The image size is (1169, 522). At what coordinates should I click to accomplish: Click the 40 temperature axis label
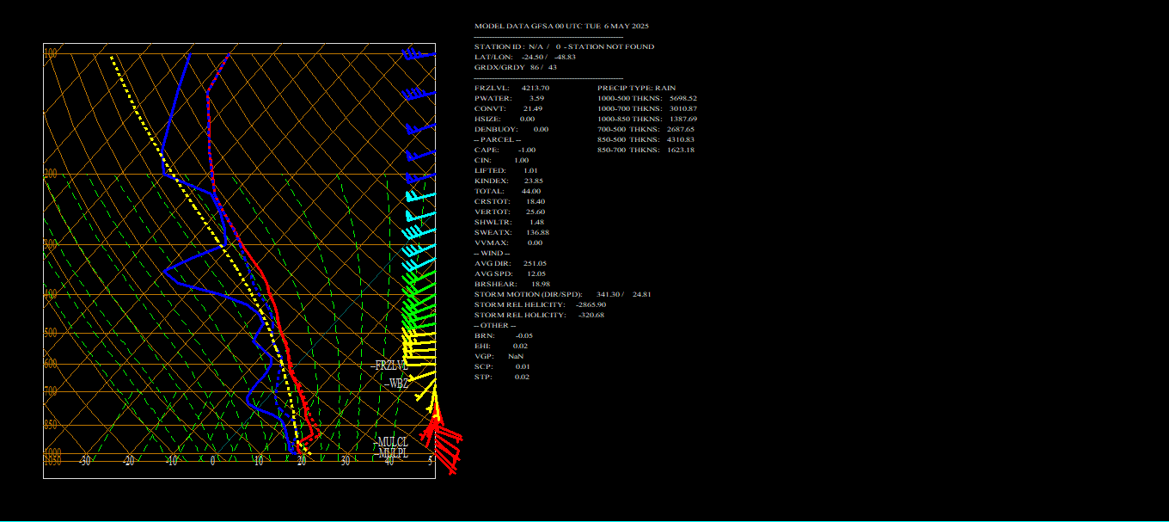click(x=389, y=461)
